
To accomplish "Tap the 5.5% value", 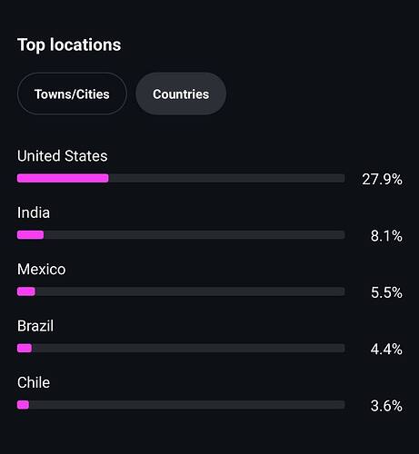I will [x=386, y=292].
